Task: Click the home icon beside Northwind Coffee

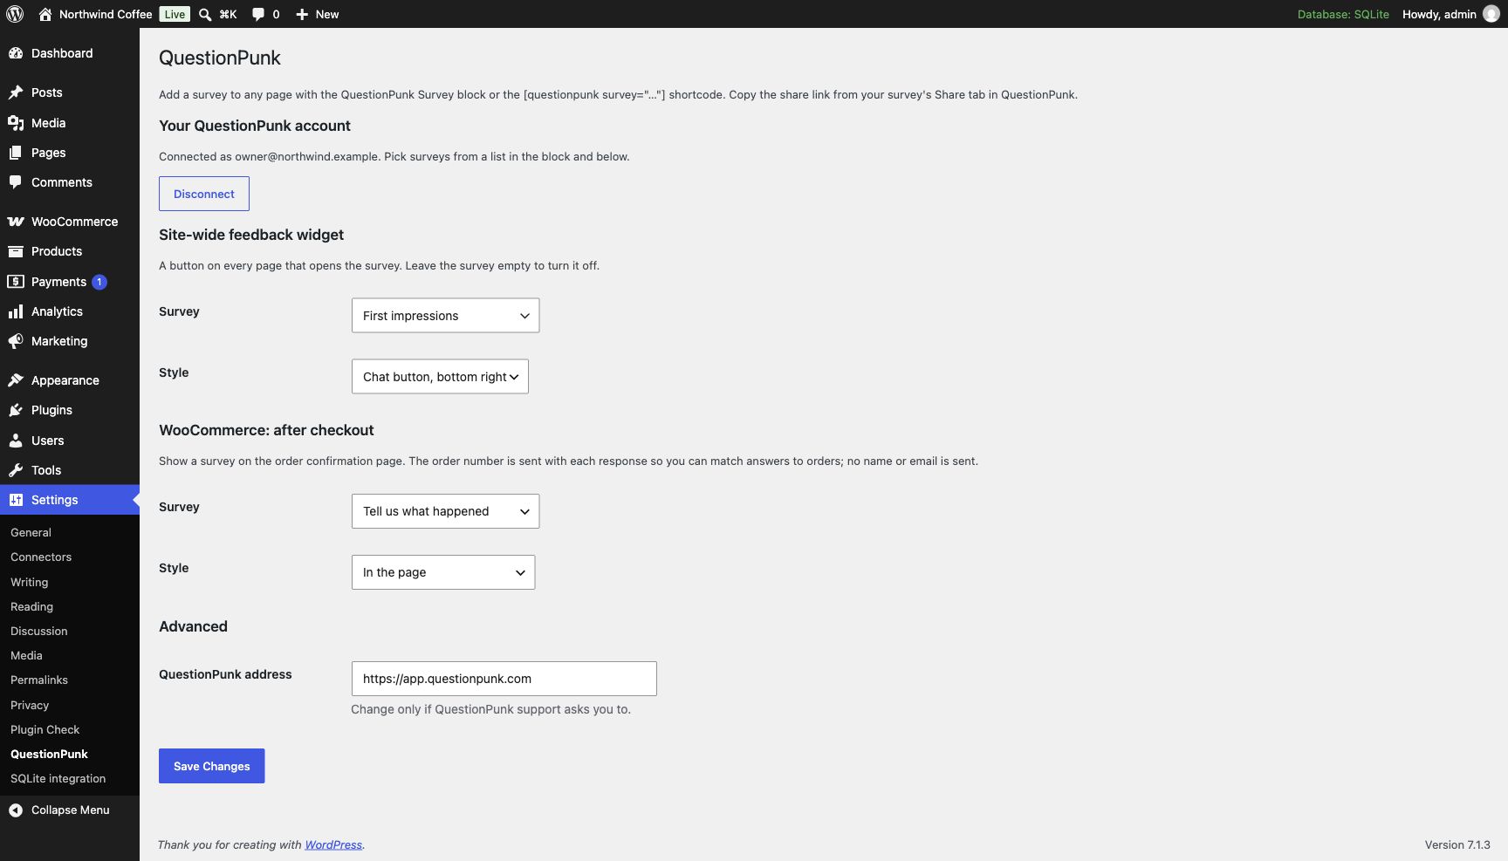Action: click(x=45, y=14)
